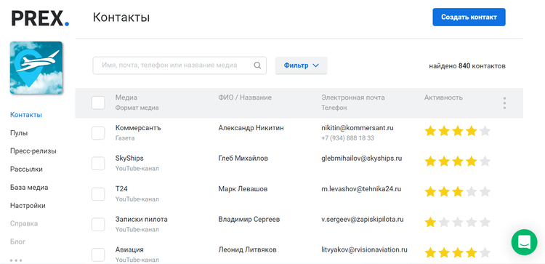Viewport: 545px width, 264px height.
Task: Check the Коммерсантъ contact row
Action: pos(98,133)
